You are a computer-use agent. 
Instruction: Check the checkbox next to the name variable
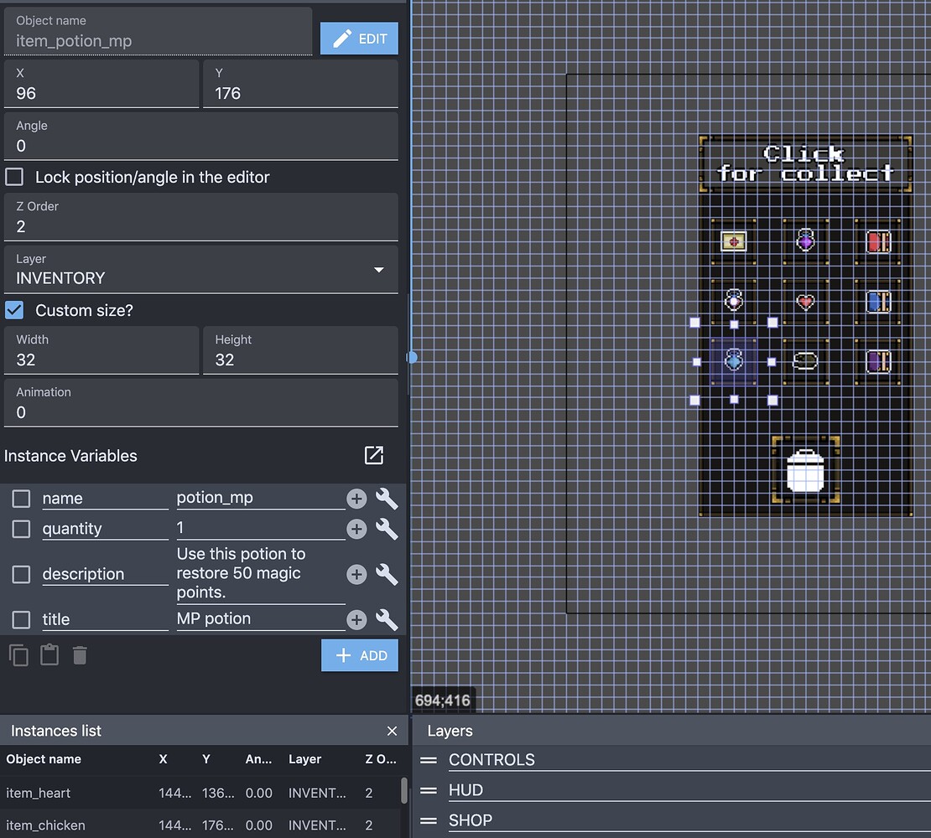coord(21,498)
